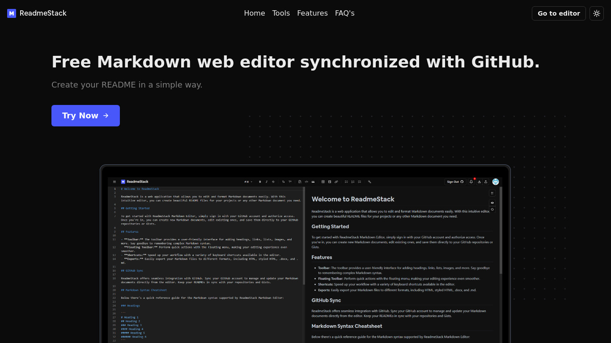
Task: Open the FAQ's nav link
Action: (344, 13)
